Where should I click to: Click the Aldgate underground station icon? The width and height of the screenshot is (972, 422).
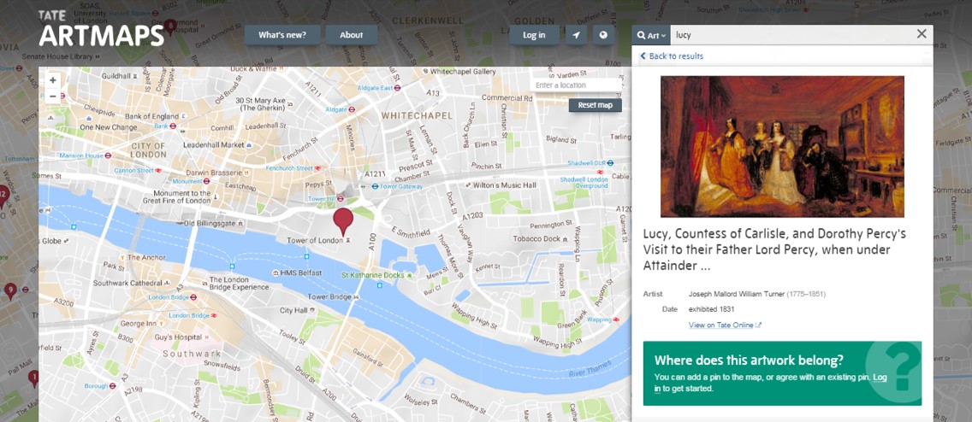(352, 108)
